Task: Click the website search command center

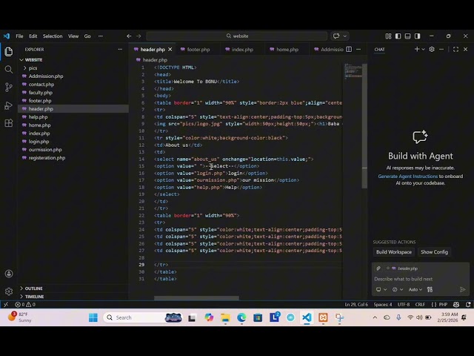Action: tap(237, 36)
